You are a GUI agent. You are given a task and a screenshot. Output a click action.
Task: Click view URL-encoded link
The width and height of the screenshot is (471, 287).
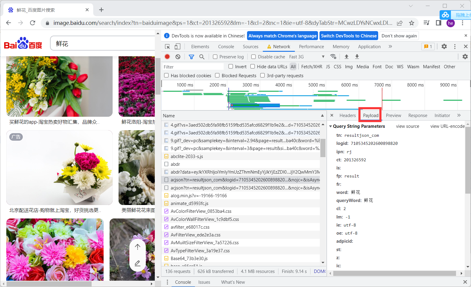(448, 126)
